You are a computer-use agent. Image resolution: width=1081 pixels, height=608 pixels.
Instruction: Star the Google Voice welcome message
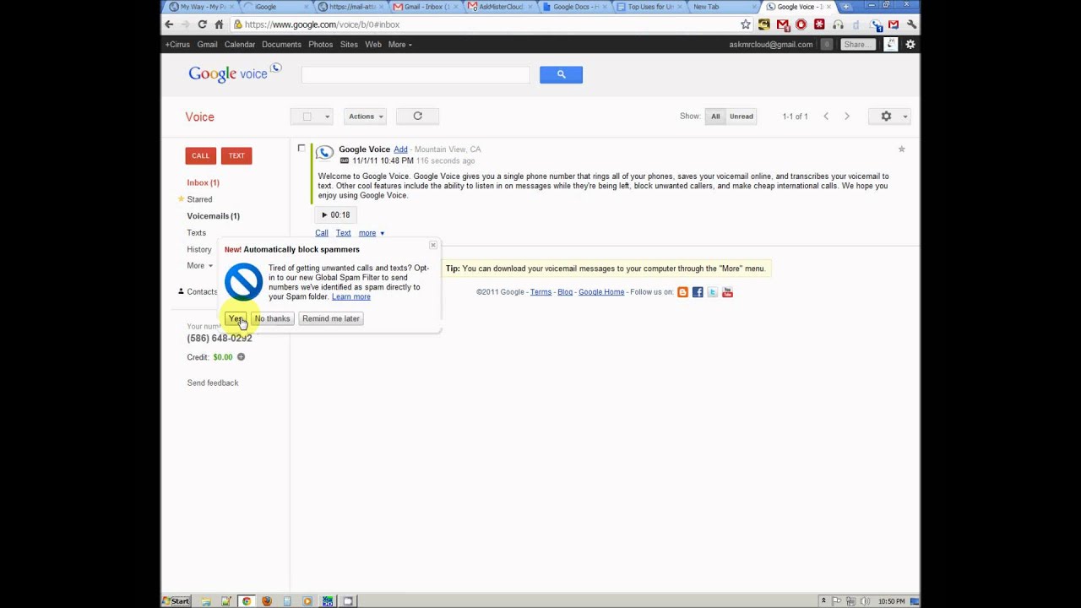[x=901, y=149]
